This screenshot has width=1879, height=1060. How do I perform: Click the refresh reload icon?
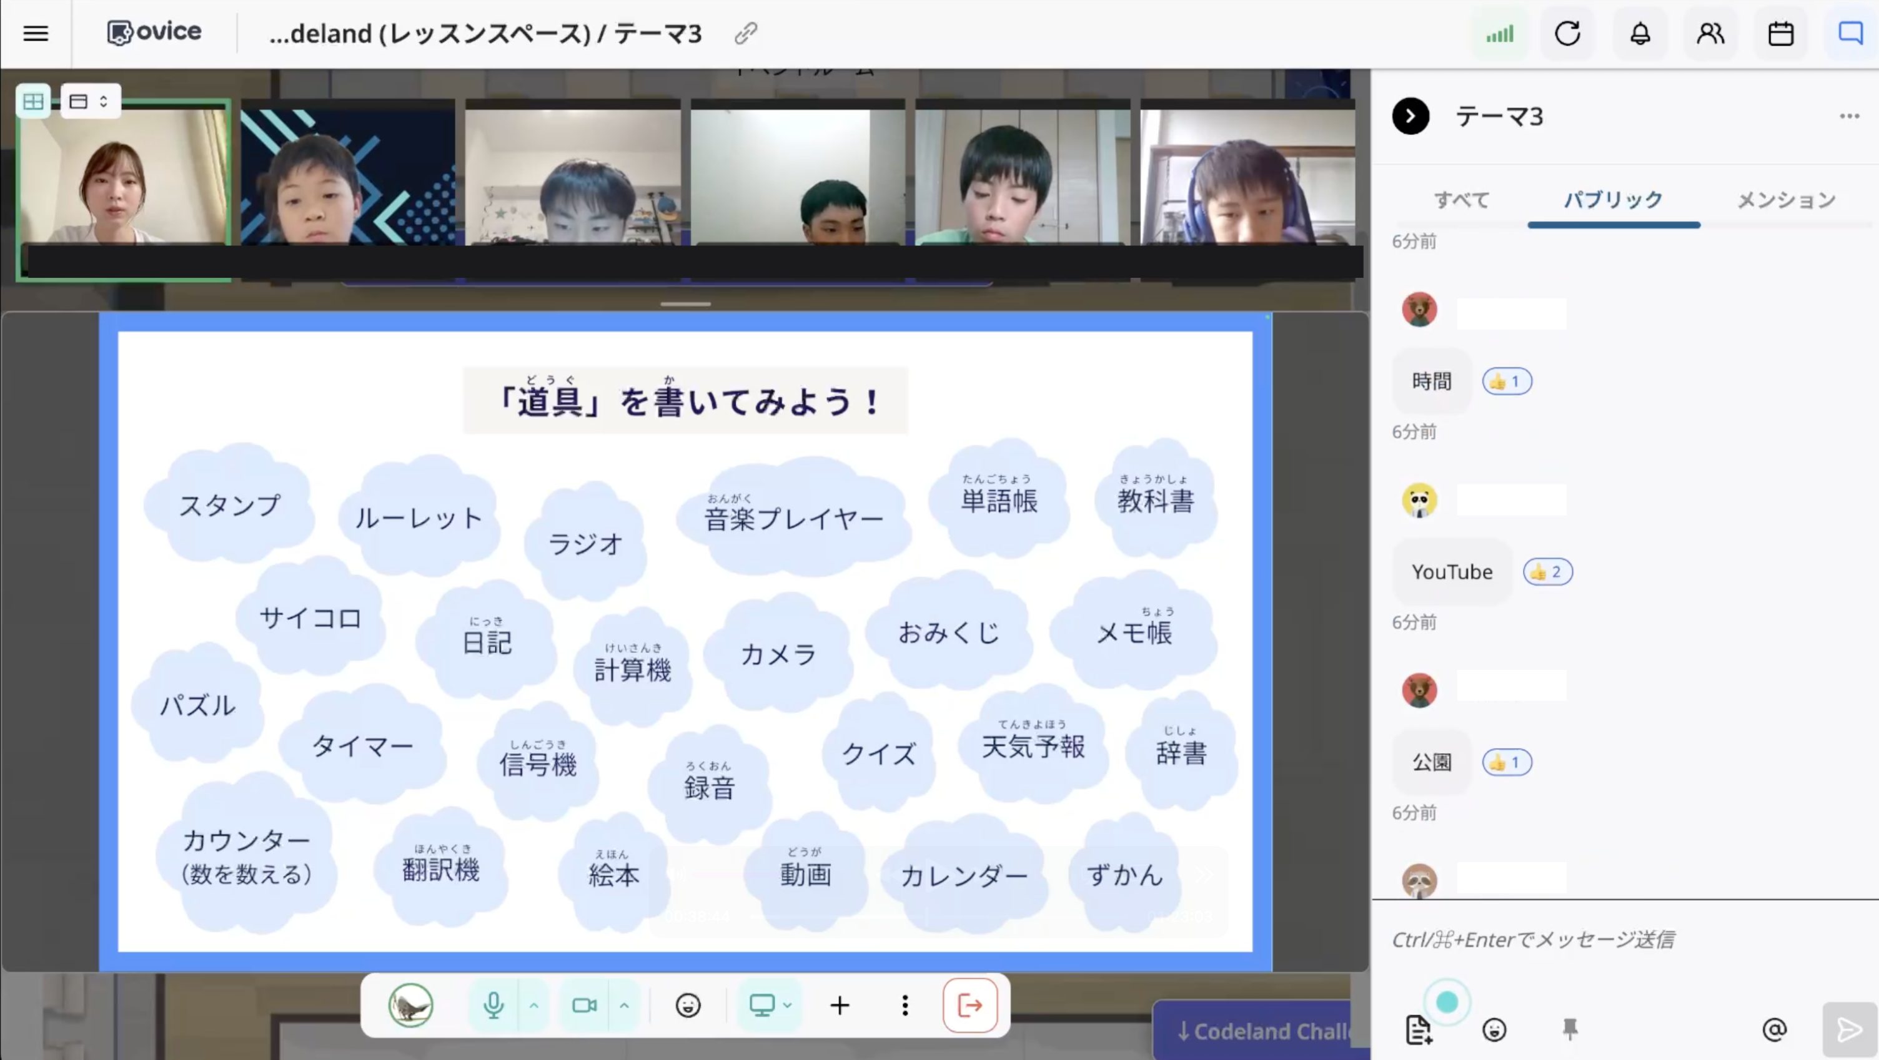tap(1567, 34)
